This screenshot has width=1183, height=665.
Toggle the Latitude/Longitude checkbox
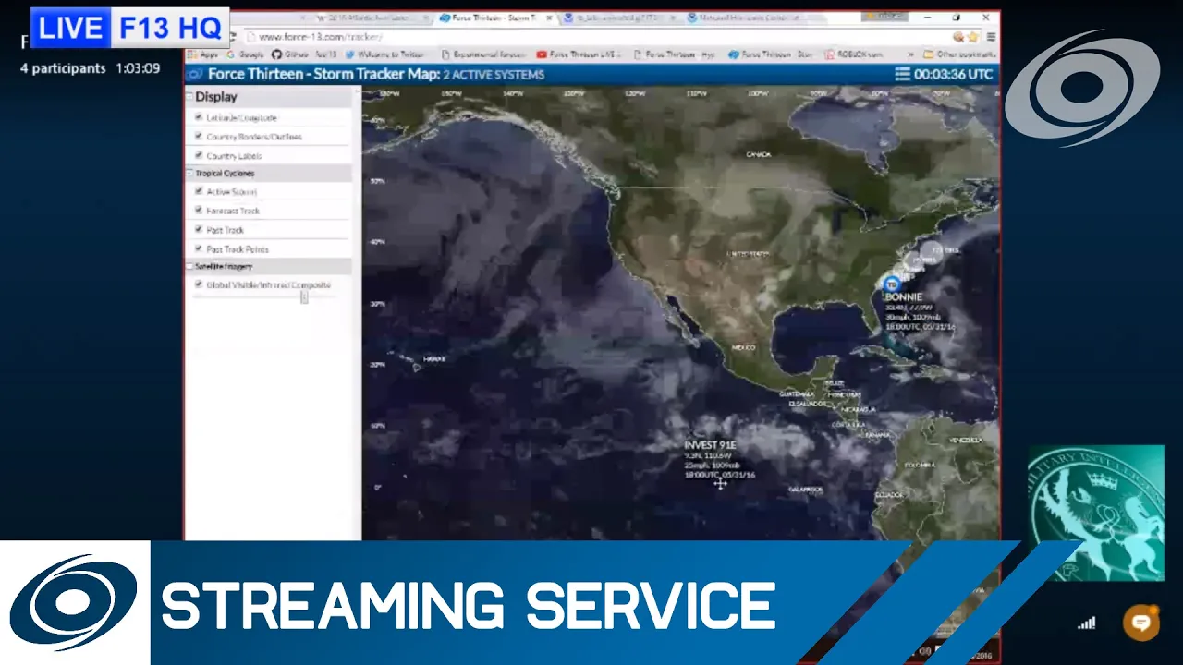tap(199, 117)
